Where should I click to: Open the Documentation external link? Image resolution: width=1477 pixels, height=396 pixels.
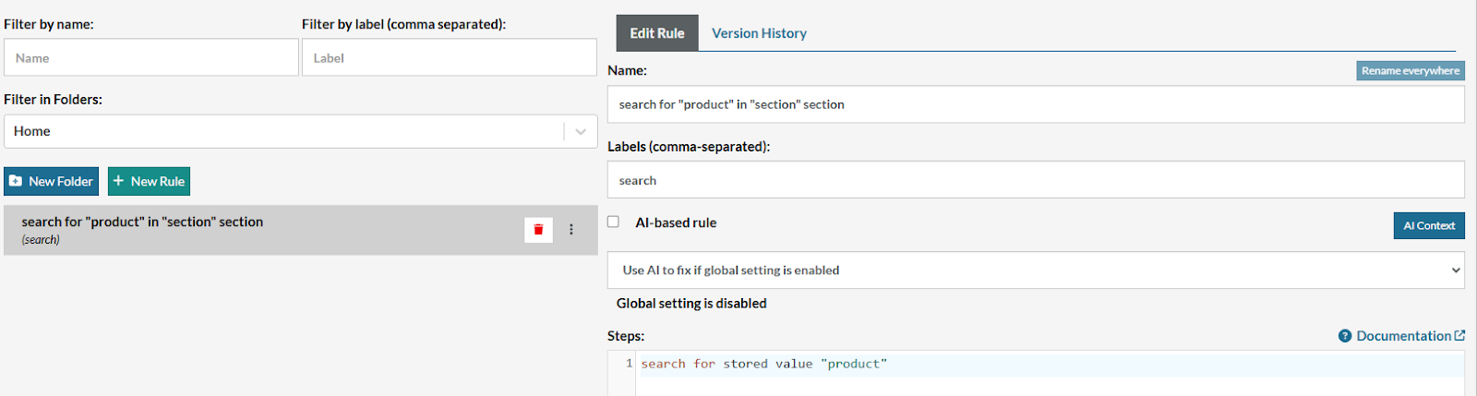[1409, 336]
